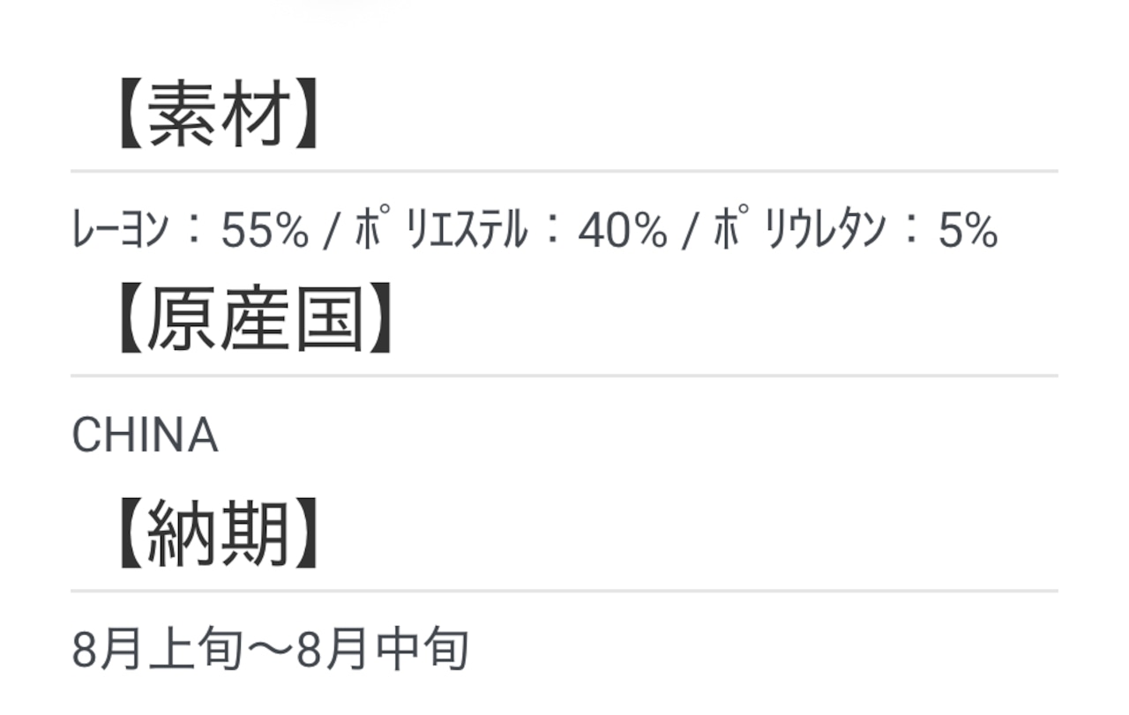Image resolution: width=1129 pixels, height=715 pixels.
Task: Click the 40% polyester percentage value
Action: point(623,233)
